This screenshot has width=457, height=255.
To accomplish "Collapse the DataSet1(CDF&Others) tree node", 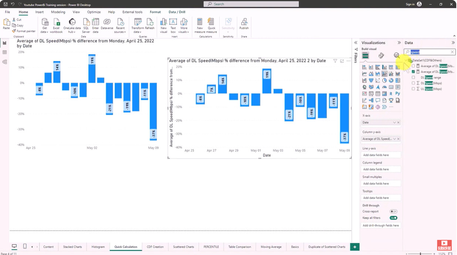I will (406, 60).
